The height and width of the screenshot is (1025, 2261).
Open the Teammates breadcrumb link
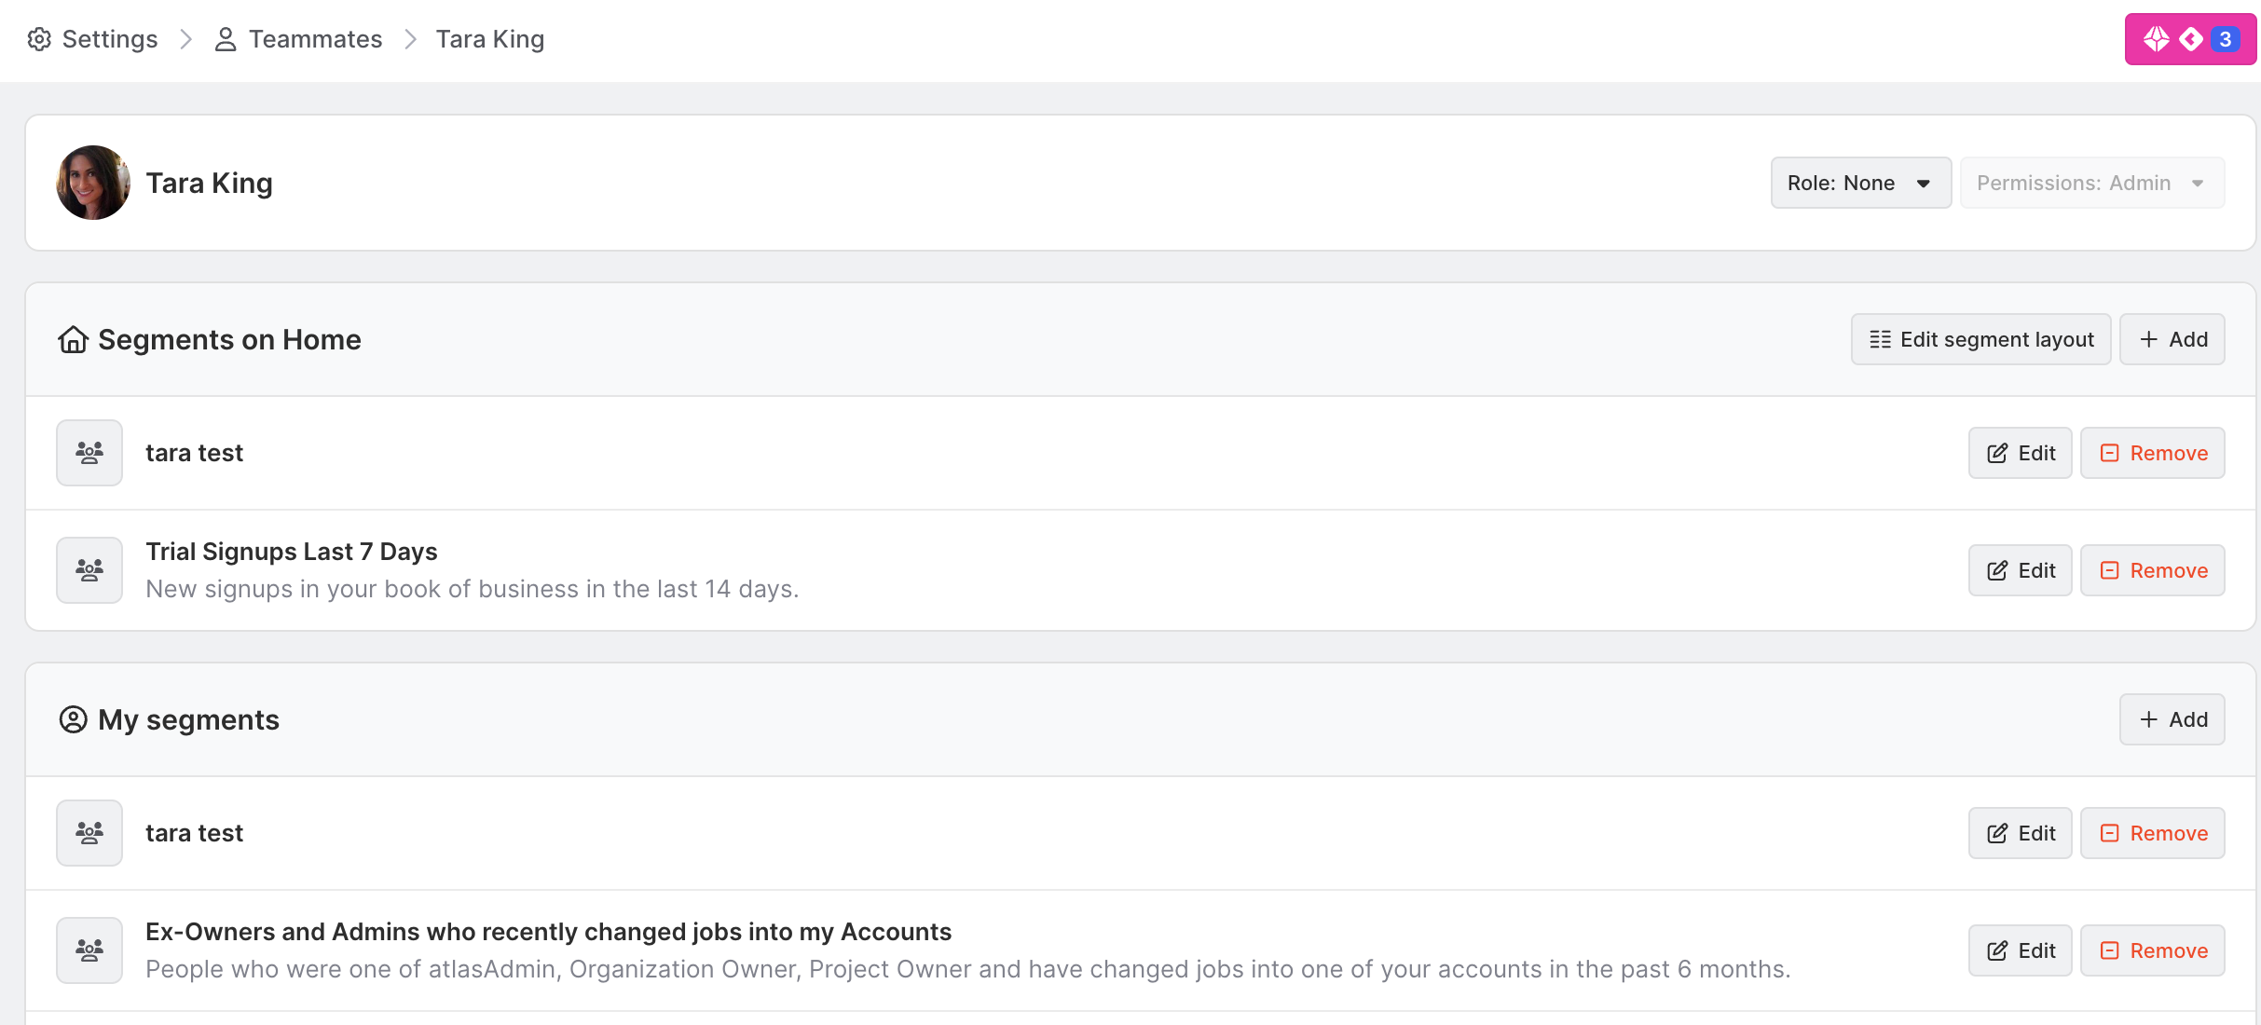[x=314, y=39]
